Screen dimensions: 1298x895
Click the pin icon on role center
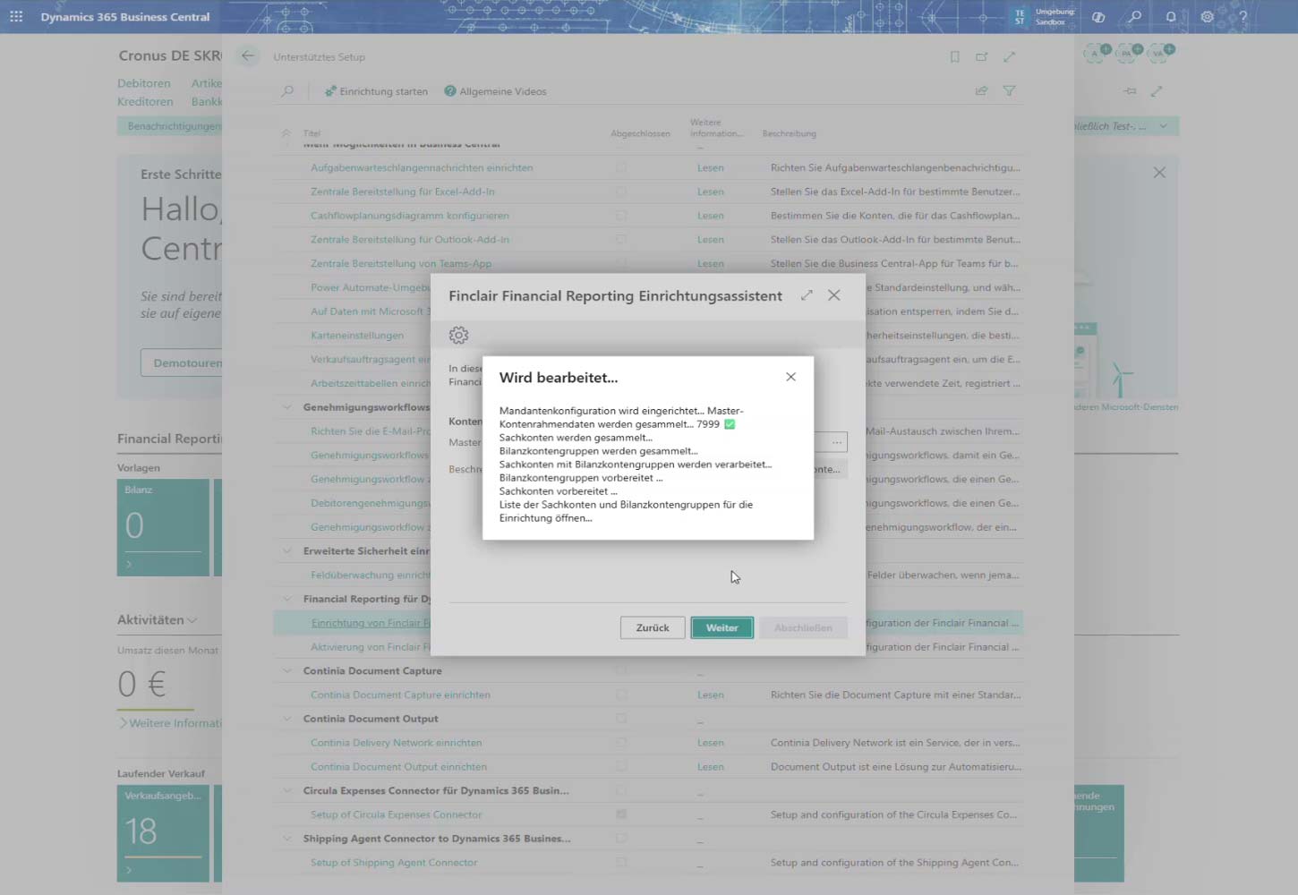pos(1131,91)
